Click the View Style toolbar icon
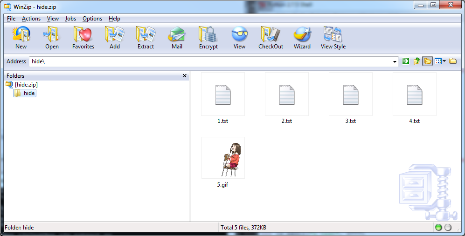The image size is (465, 236). click(x=333, y=34)
